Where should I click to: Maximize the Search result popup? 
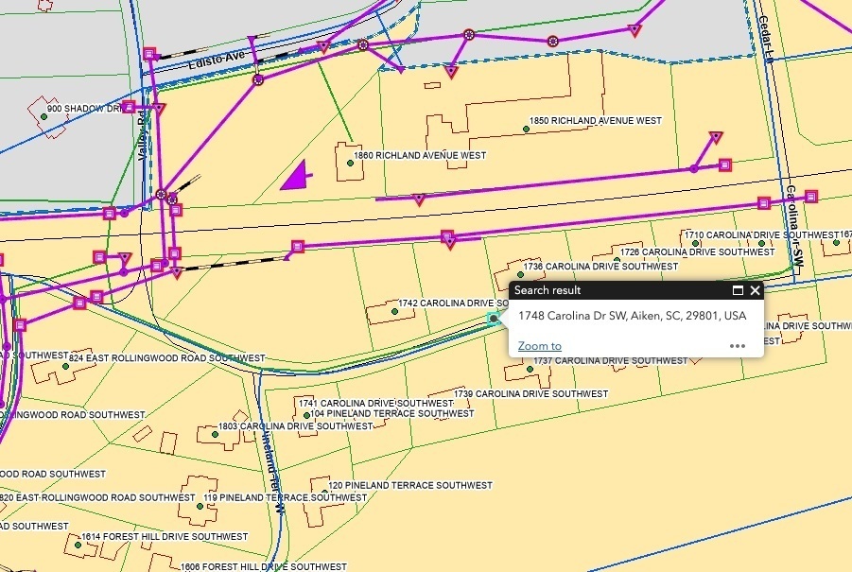click(x=737, y=290)
